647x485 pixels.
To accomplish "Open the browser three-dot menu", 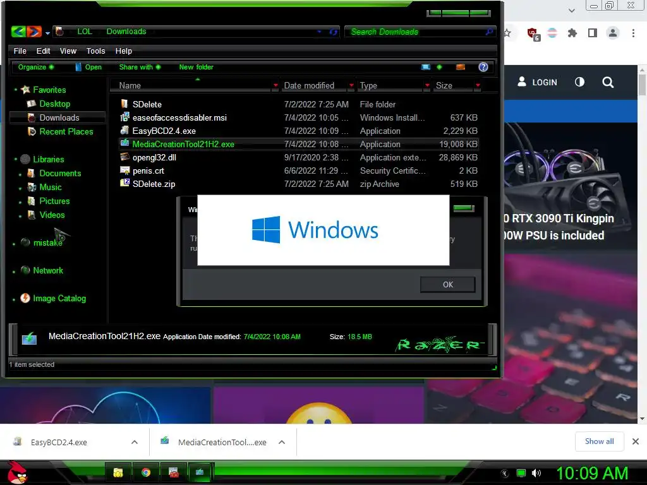I will coord(633,33).
